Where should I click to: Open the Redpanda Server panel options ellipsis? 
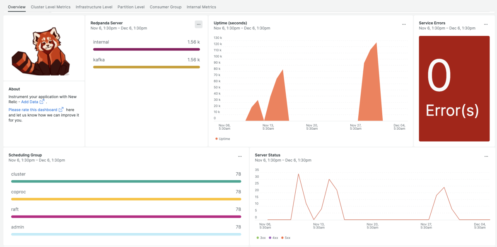(x=198, y=24)
